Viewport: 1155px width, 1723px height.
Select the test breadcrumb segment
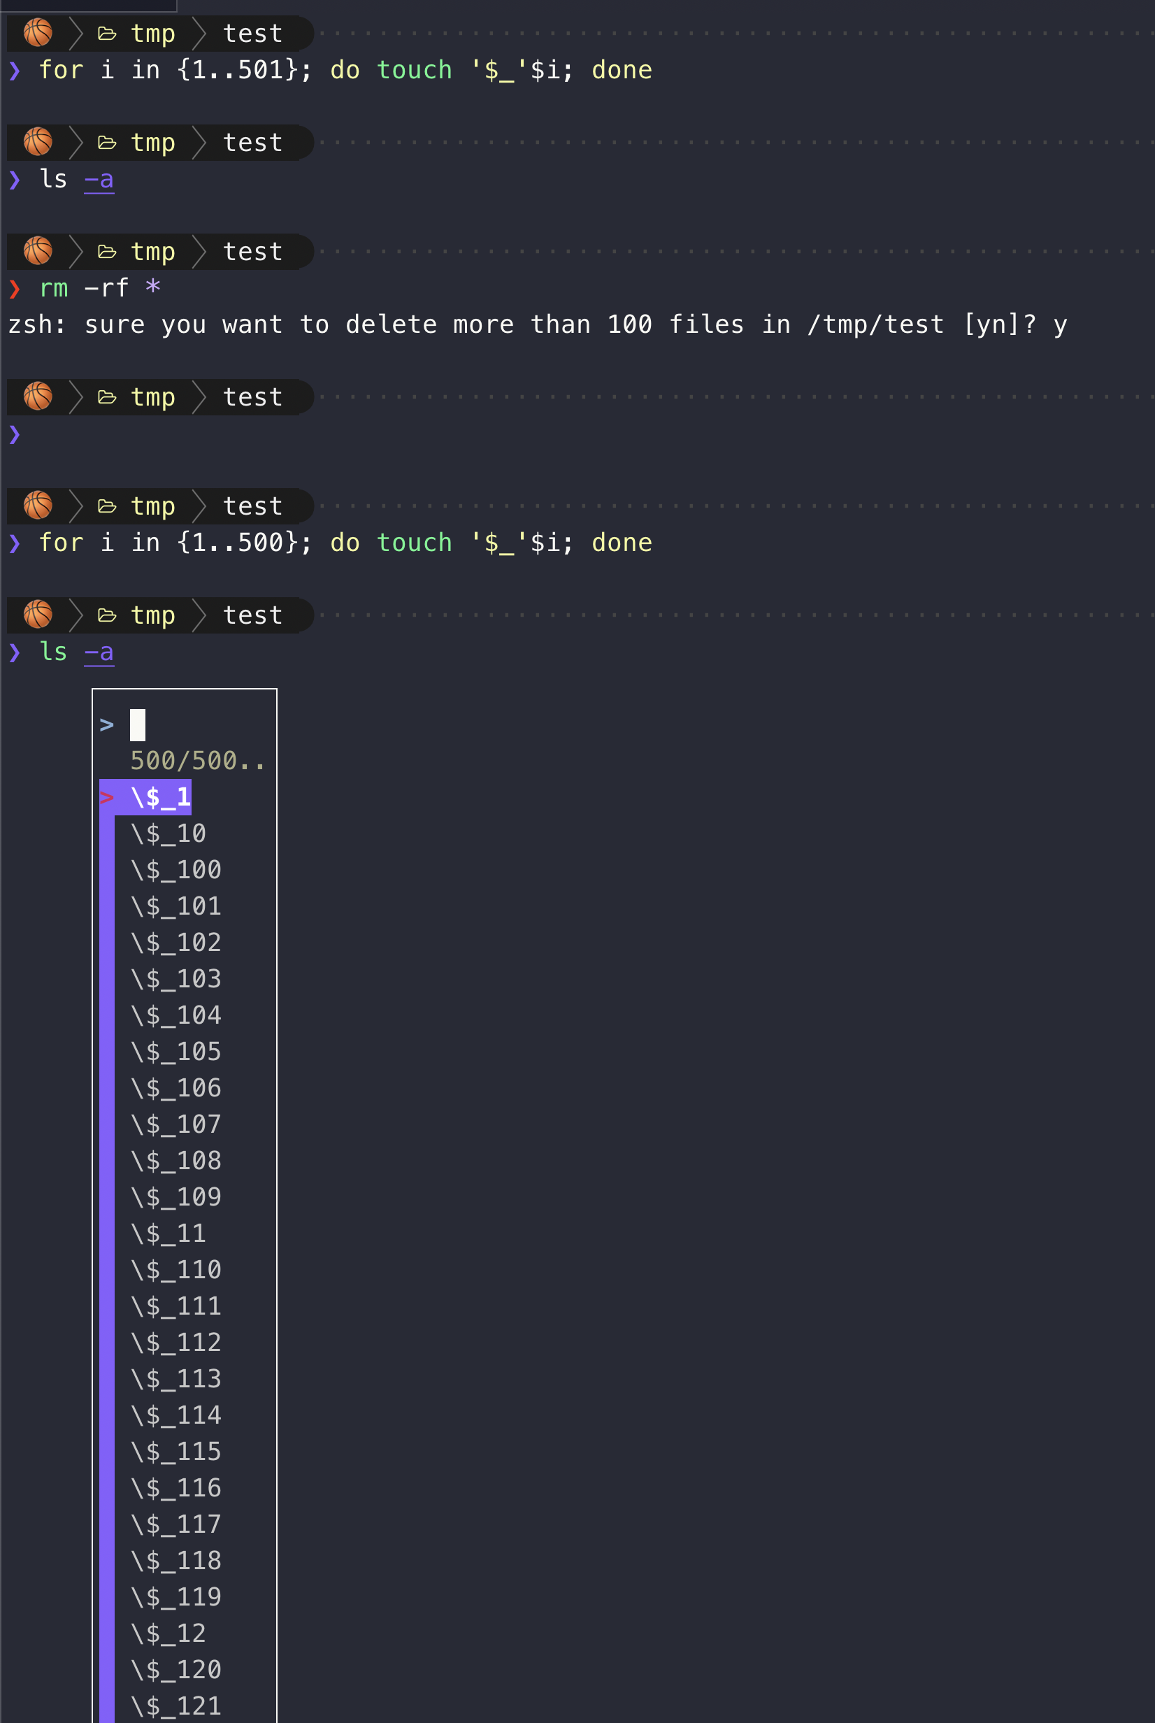[x=251, y=33]
